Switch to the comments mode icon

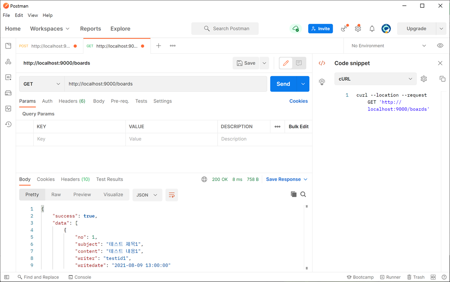[299, 63]
